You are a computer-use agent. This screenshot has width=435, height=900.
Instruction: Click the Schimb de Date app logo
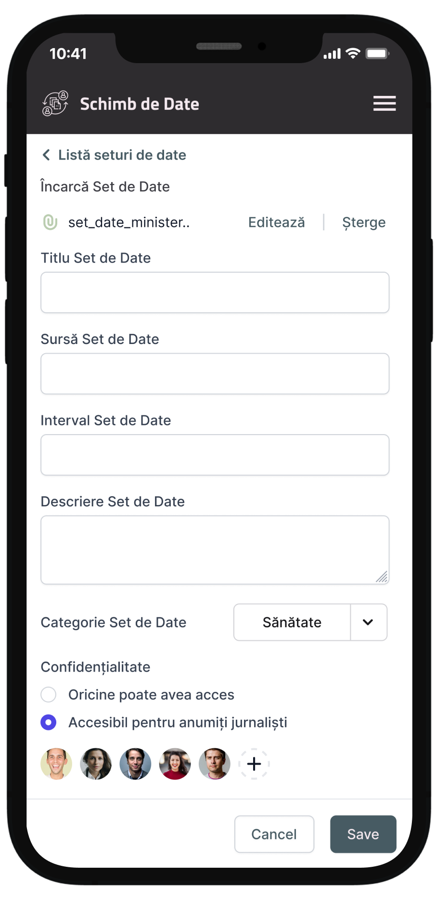(x=55, y=104)
